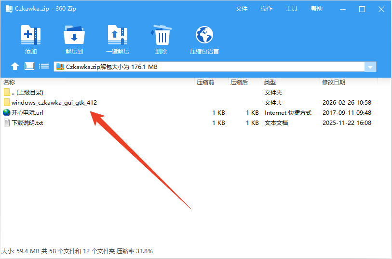392x259 pixels.
Task: Sort by the 名称 column header
Action: pos(9,82)
